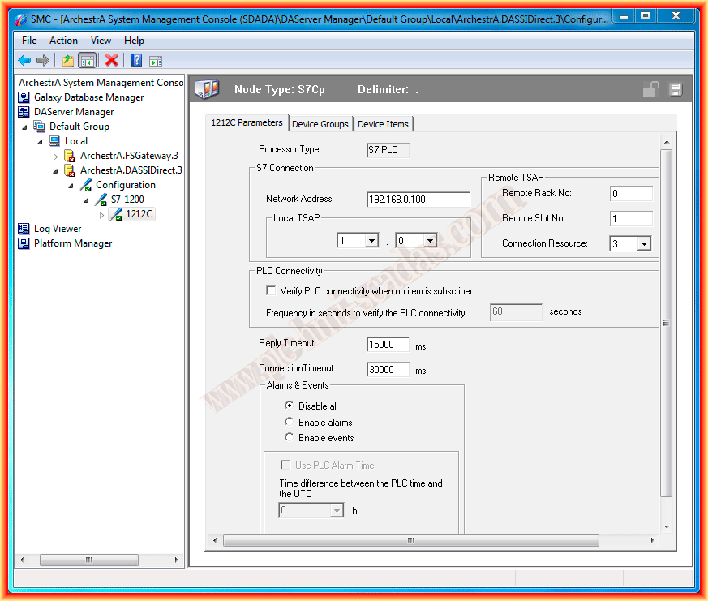This screenshot has width=708, height=601.
Task: Open the Help question mark toolbar icon
Action: pos(136,60)
